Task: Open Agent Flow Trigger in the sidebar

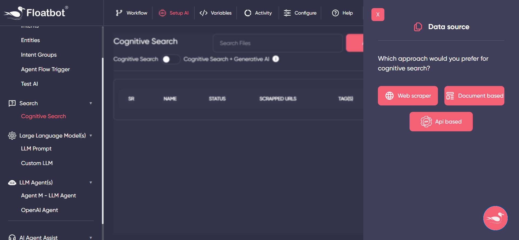Action: click(x=45, y=69)
